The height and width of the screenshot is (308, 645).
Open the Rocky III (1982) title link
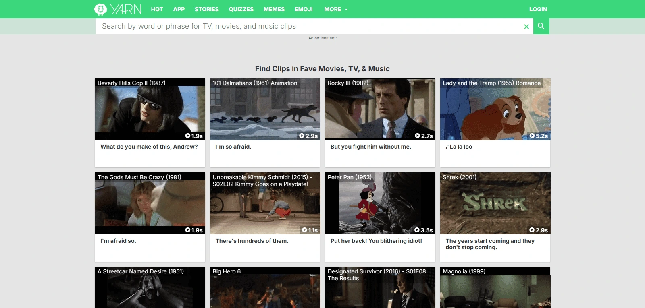348,83
